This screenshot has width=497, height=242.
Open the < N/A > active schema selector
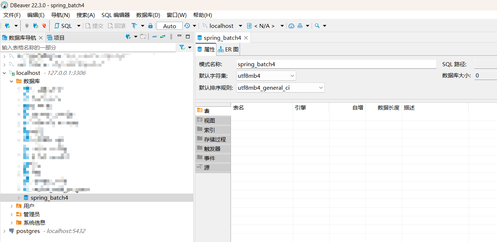pos(265,26)
